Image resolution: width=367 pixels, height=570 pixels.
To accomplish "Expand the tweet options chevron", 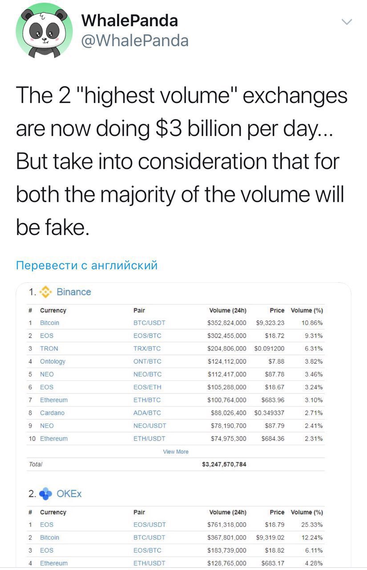I will tap(346, 22).
